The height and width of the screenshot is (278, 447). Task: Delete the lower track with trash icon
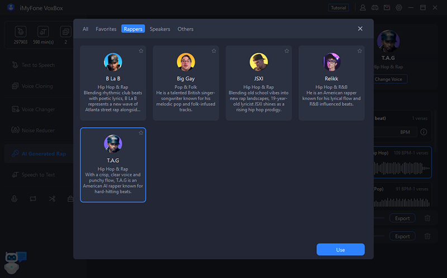tap(427, 236)
